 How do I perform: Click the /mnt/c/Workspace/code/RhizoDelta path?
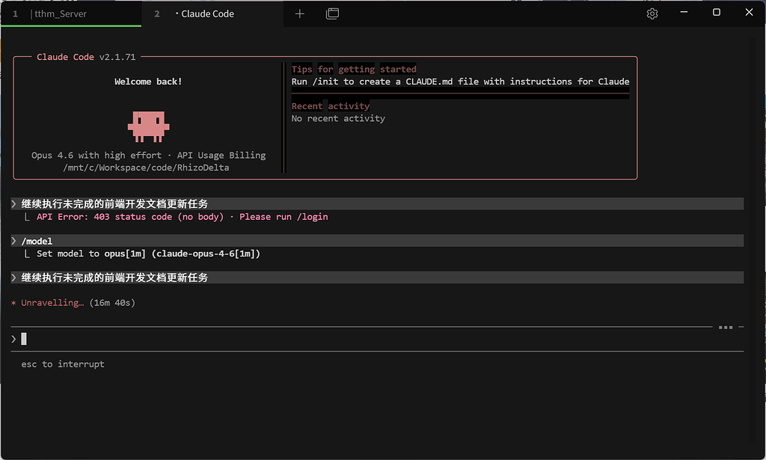coord(146,168)
